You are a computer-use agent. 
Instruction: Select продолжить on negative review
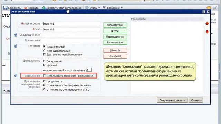44,81
